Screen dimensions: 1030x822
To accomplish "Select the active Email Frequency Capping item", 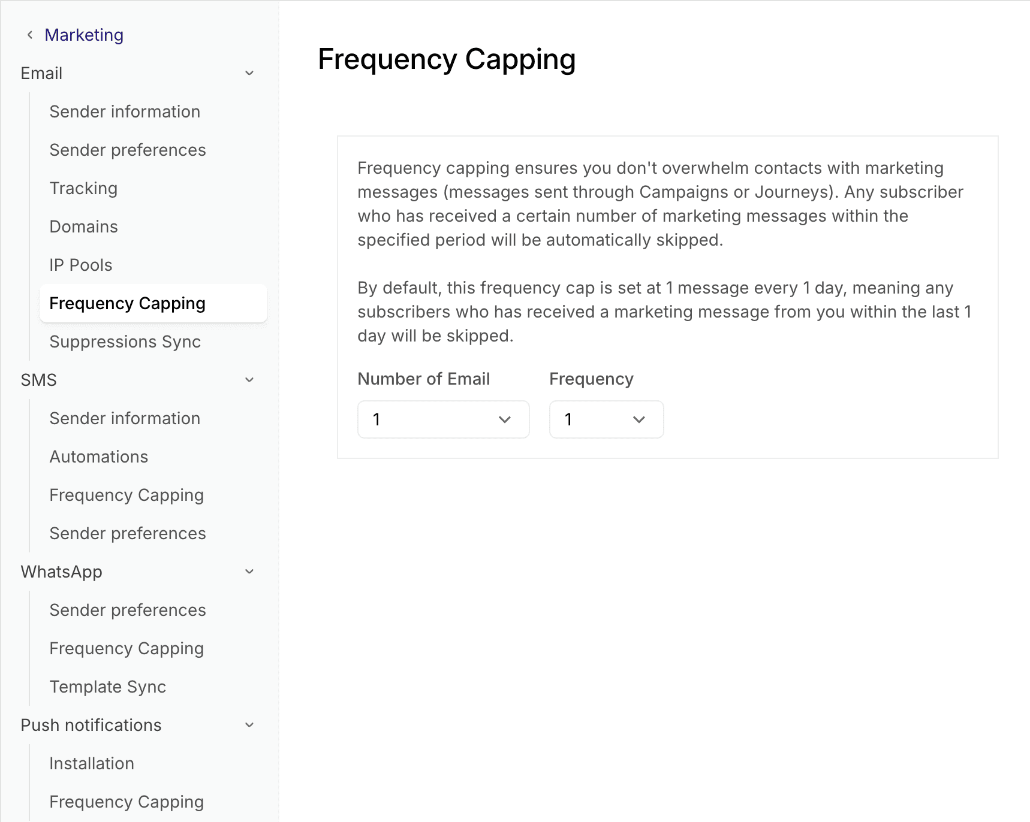I will click(127, 304).
